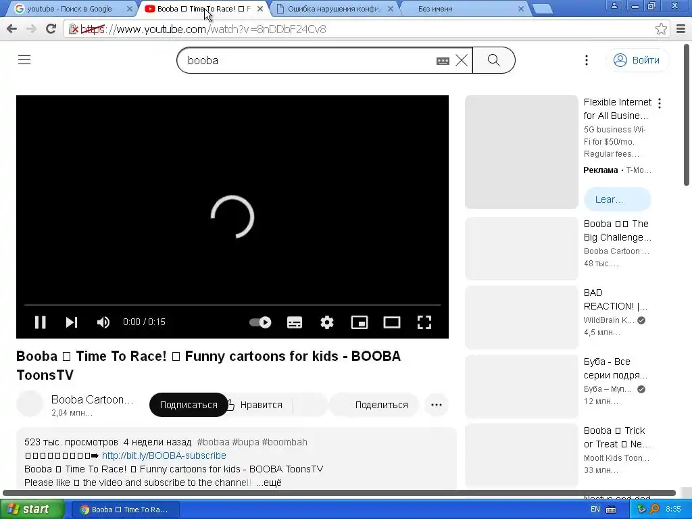Screen dimensions: 692x519
Task: Open more actions ellipsis under video
Action: (x=437, y=405)
